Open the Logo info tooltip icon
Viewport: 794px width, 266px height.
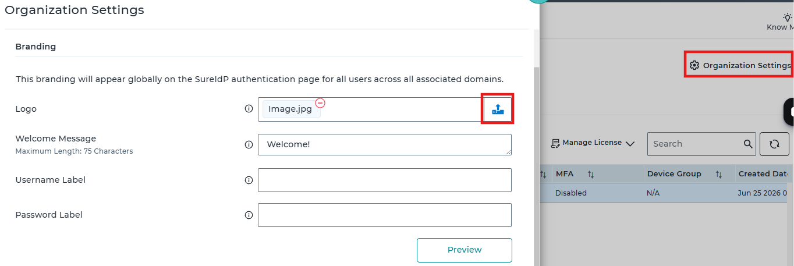[249, 109]
